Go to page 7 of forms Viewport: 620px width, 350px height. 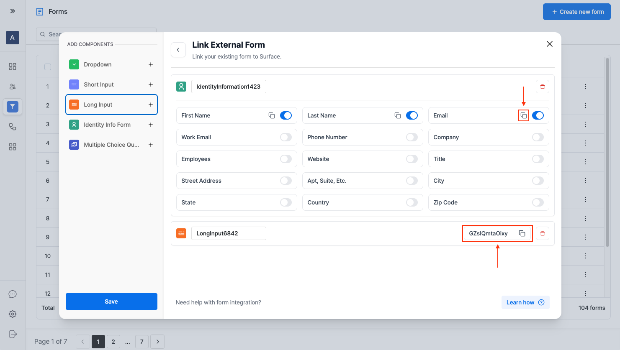coord(142,342)
